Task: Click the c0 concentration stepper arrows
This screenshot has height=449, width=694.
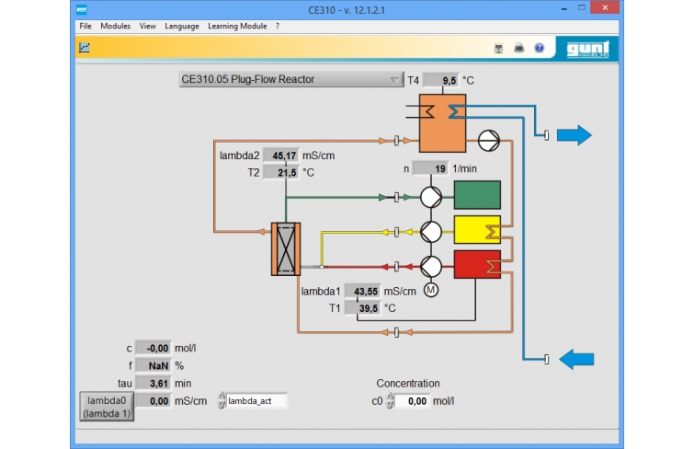Action: point(390,400)
